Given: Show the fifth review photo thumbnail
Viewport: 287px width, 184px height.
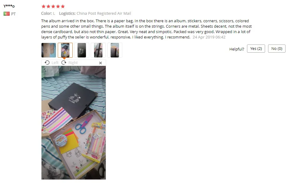Looking at the screenshot, I should (115, 50).
